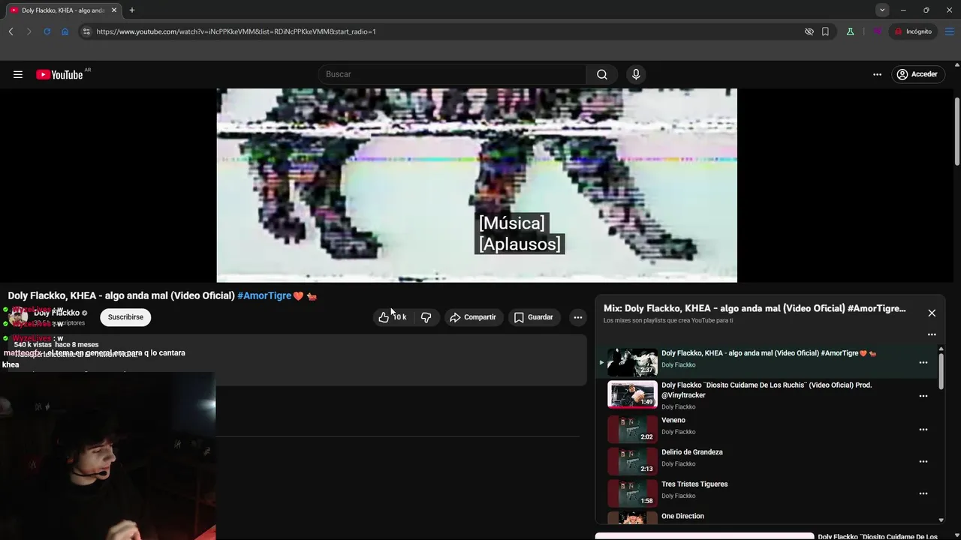Image resolution: width=961 pixels, height=540 pixels.
Task: Click the crossed-eye tracking icon
Action: coord(809,31)
